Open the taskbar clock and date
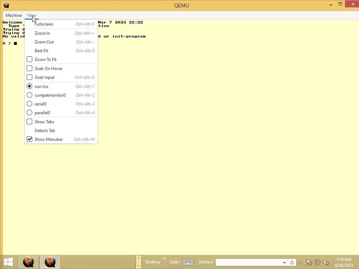 pos(344,262)
